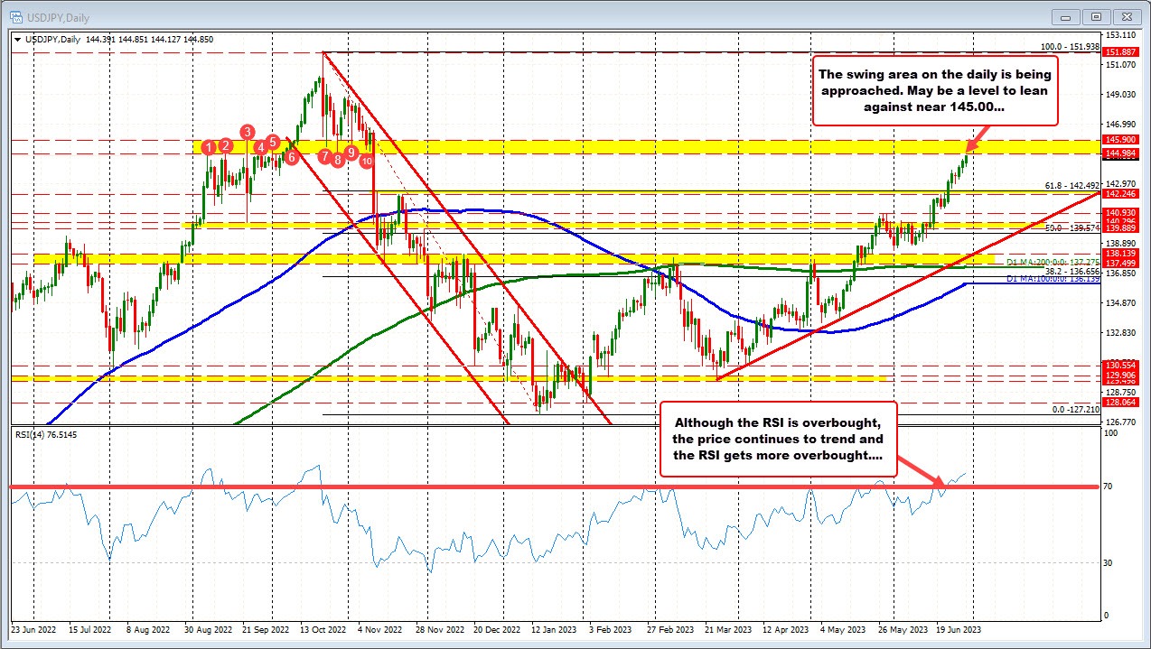The height and width of the screenshot is (649, 1151).
Task: Select numbered marker 1 on the swing area
Action: coord(210,145)
